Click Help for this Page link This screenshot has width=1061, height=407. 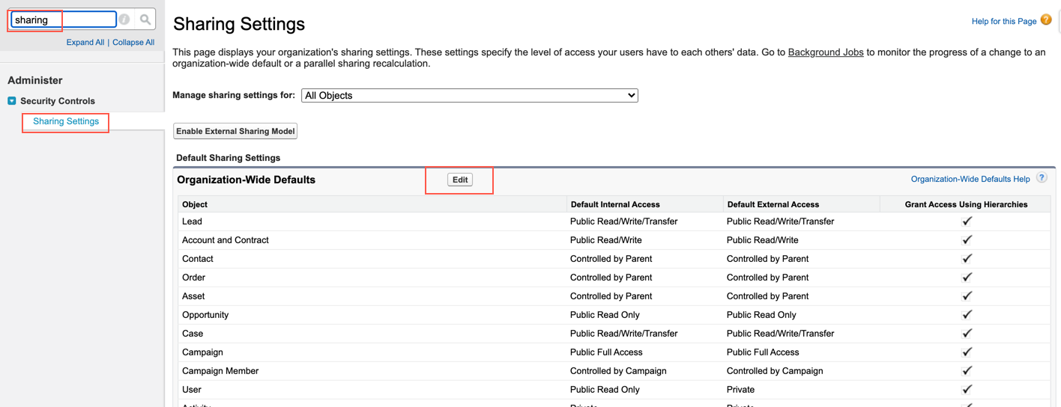(x=1004, y=21)
